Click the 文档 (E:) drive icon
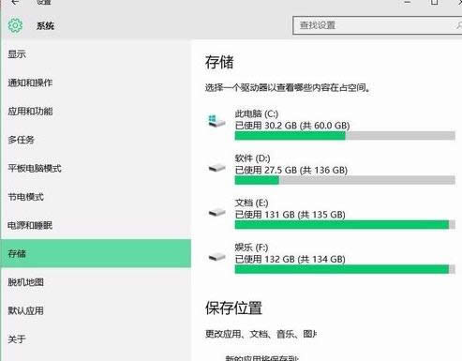The image size is (462, 361). click(216, 213)
